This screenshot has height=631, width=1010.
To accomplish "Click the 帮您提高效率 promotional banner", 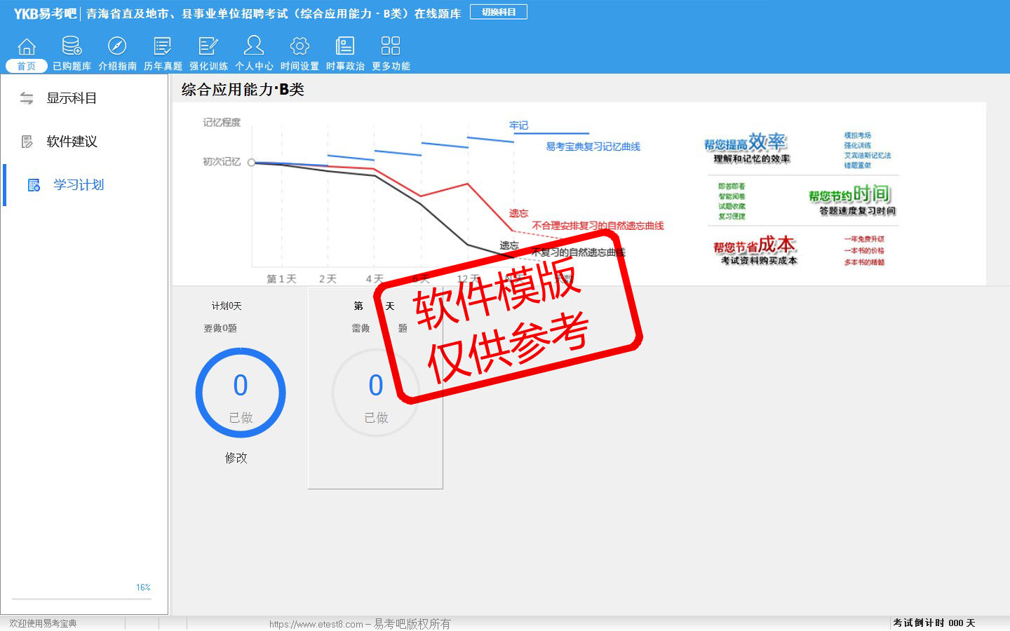I will click(746, 148).
